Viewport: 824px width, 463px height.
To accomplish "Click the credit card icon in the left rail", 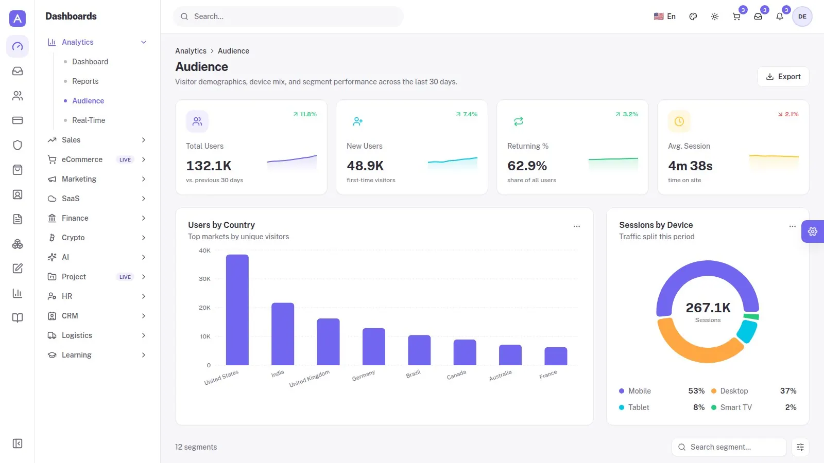I will pyautogui.click(x=18, y=120).
